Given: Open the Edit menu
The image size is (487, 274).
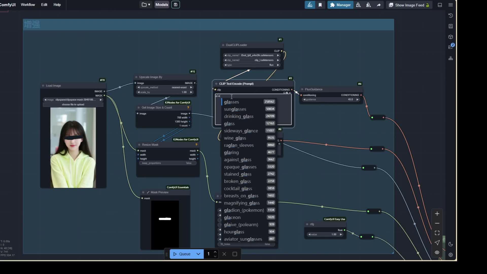Looking at the screenshot, I should [44, 5].
